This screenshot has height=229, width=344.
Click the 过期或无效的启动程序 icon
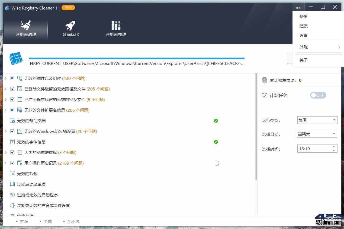tap(12, 195)
